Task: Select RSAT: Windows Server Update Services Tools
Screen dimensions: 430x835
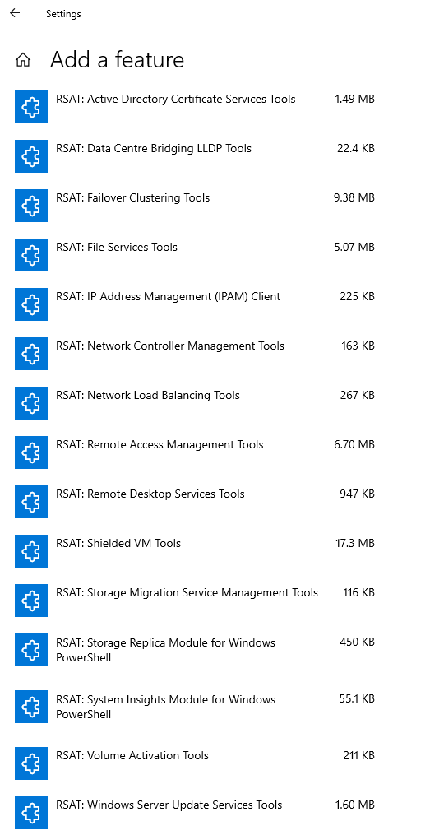Action: (x=195, y=813)
